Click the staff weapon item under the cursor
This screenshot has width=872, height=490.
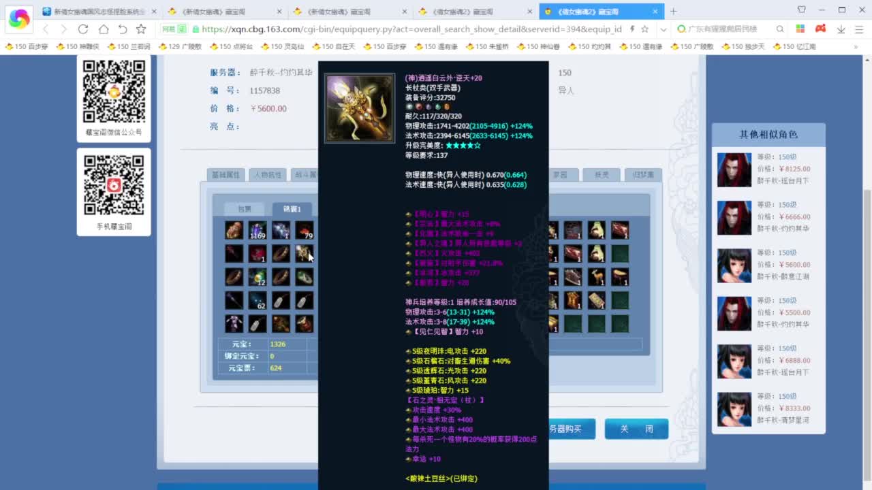(305, 254)
